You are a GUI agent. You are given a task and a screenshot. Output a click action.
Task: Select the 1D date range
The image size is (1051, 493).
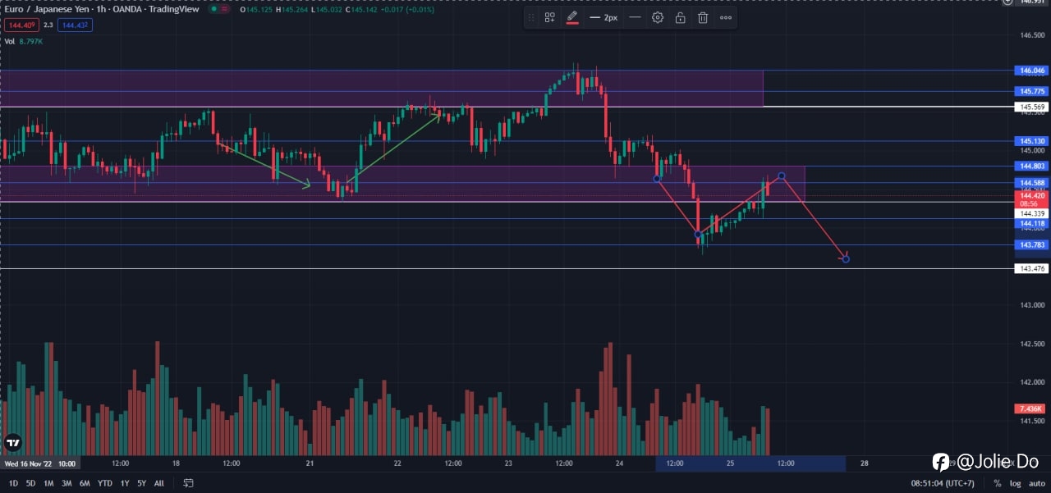tap(13, 483)
